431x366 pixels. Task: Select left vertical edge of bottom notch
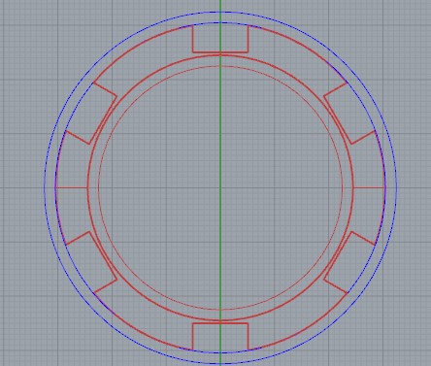(193, 337)
